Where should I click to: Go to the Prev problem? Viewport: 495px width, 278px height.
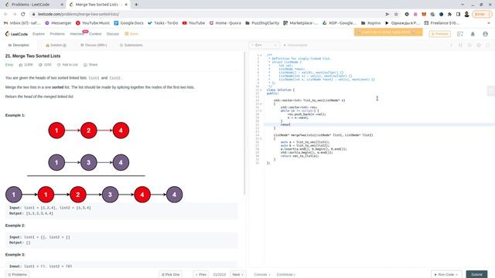201,275
